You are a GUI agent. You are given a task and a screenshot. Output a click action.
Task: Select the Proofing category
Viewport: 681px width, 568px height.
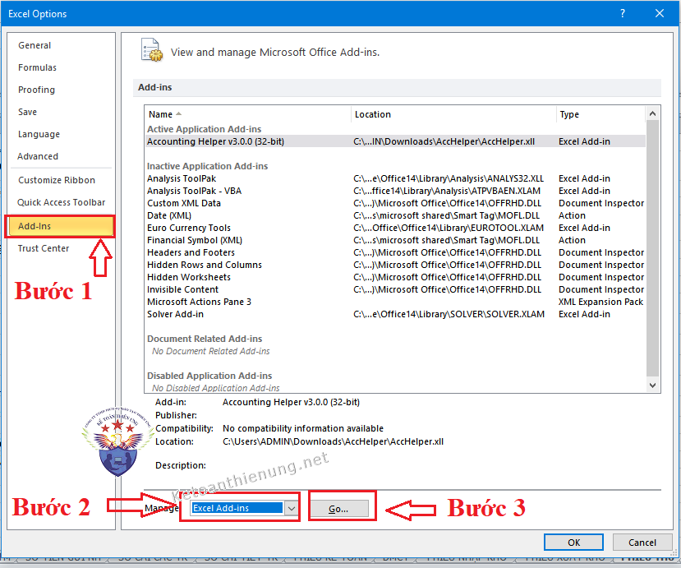point(36,90)
